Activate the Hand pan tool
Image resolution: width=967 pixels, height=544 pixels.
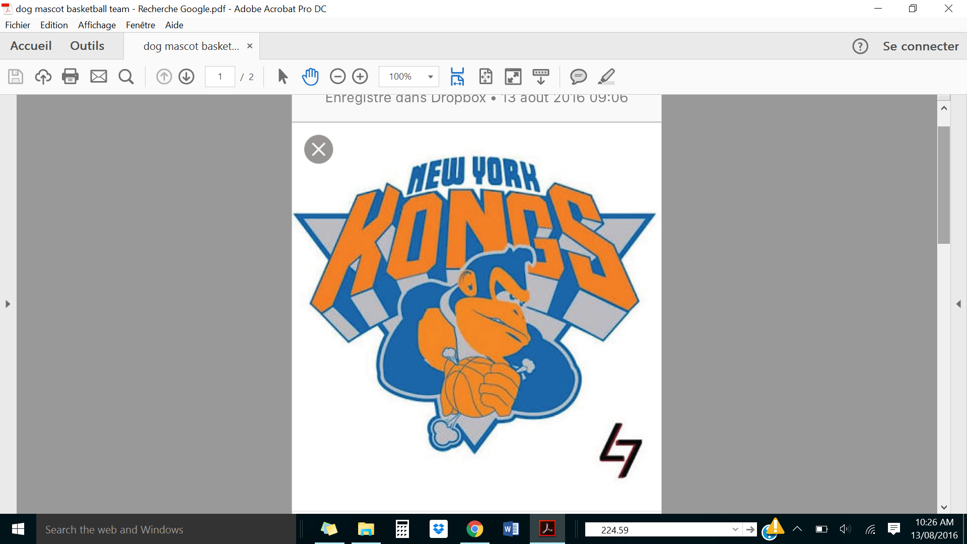[x=310, y=77]
